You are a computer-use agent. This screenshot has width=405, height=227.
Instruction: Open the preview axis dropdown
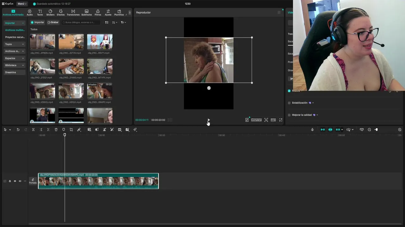(352, 130)
